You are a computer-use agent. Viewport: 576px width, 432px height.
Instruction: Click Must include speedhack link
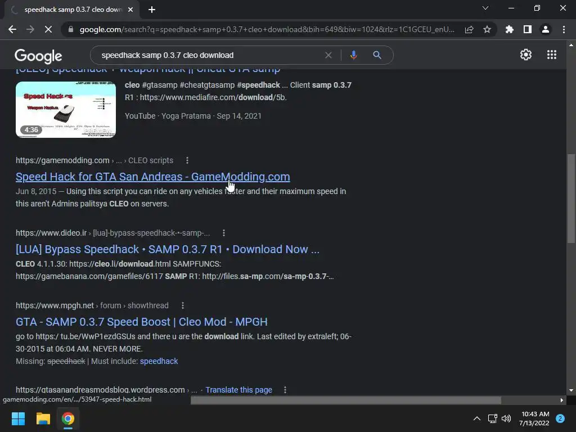[159, 361]
